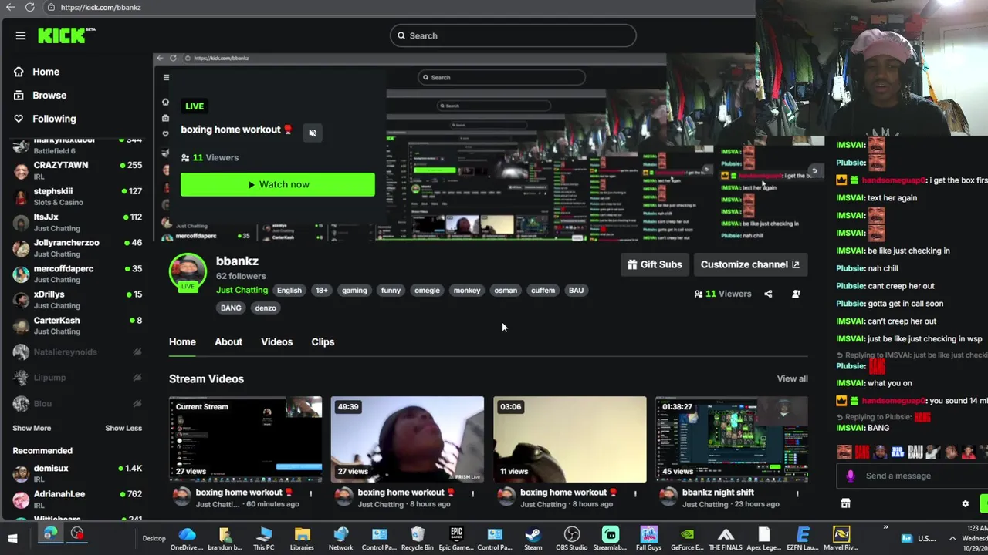The height and width of the screenshot is (555, 988).
Task: Open Steam from the taskbar
Action: [533, 538]
